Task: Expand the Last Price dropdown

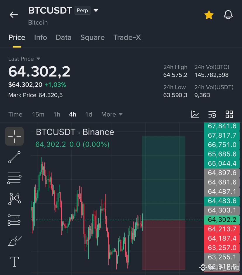Action: (x=38, y=59)
